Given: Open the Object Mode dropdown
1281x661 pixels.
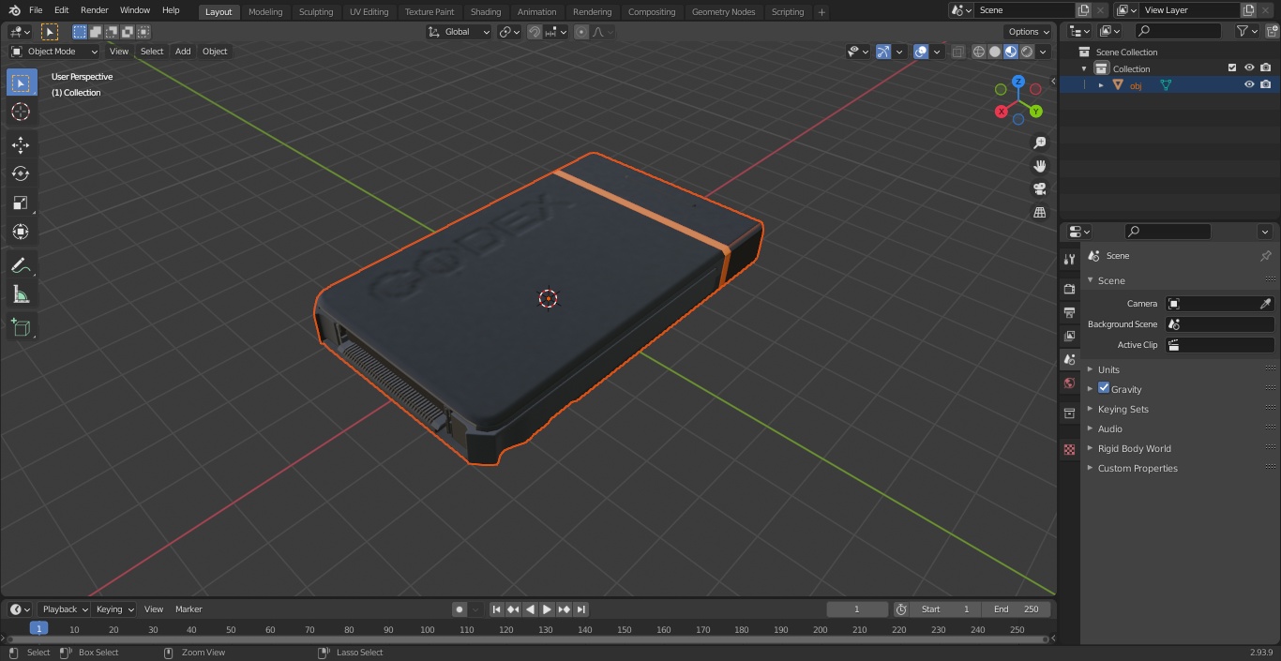Looking at the screenshot, I should pos(54,52).
